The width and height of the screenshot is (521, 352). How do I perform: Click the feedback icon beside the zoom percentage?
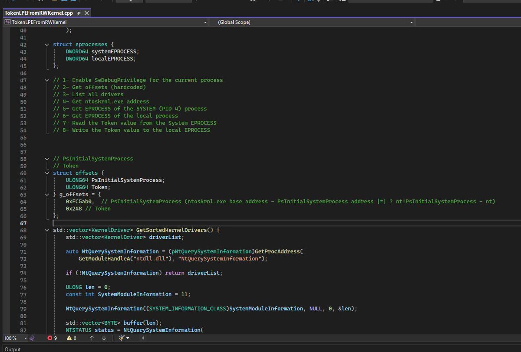click(x=32, y=338)
